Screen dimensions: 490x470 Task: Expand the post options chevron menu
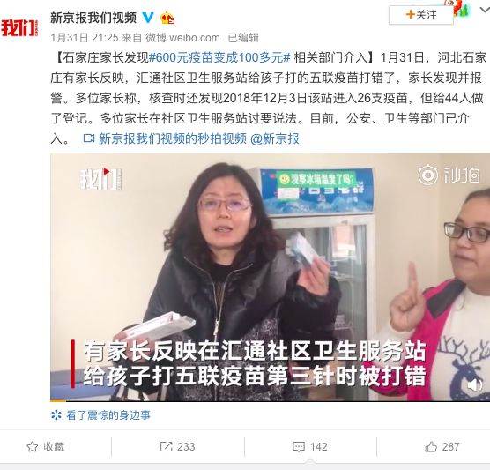pyautogui.click(x=485, y=10)
